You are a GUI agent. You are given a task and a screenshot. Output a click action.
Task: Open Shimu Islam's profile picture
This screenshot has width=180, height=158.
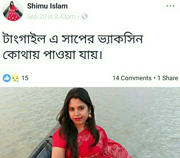pyautogui.click(x=13, y=11)
